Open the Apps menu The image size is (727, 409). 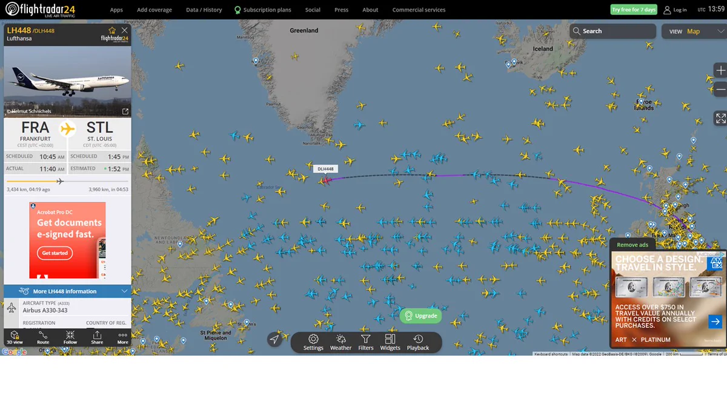tap(116, 10)
